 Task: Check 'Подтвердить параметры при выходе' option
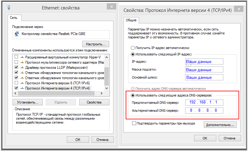[134, 123]
